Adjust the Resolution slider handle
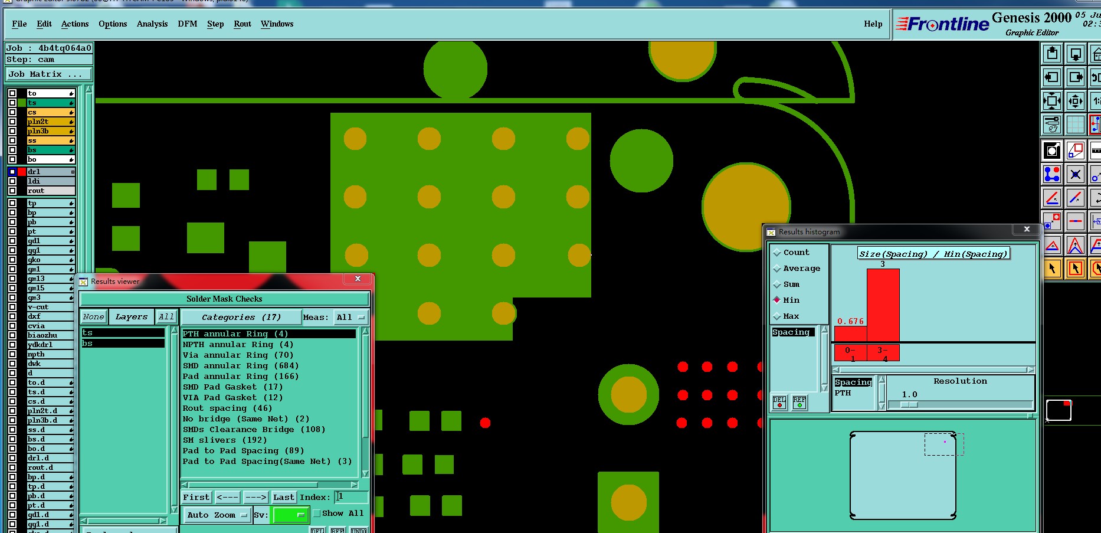The width and height of the screenshot is (1101, 533). [x=909, y=405]
